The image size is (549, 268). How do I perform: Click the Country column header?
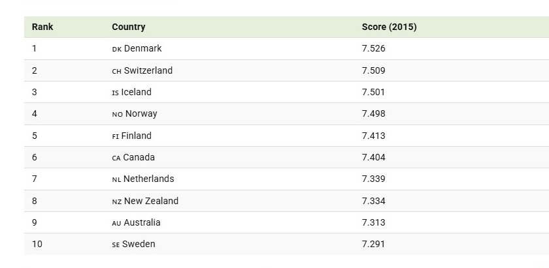[129, 27]
